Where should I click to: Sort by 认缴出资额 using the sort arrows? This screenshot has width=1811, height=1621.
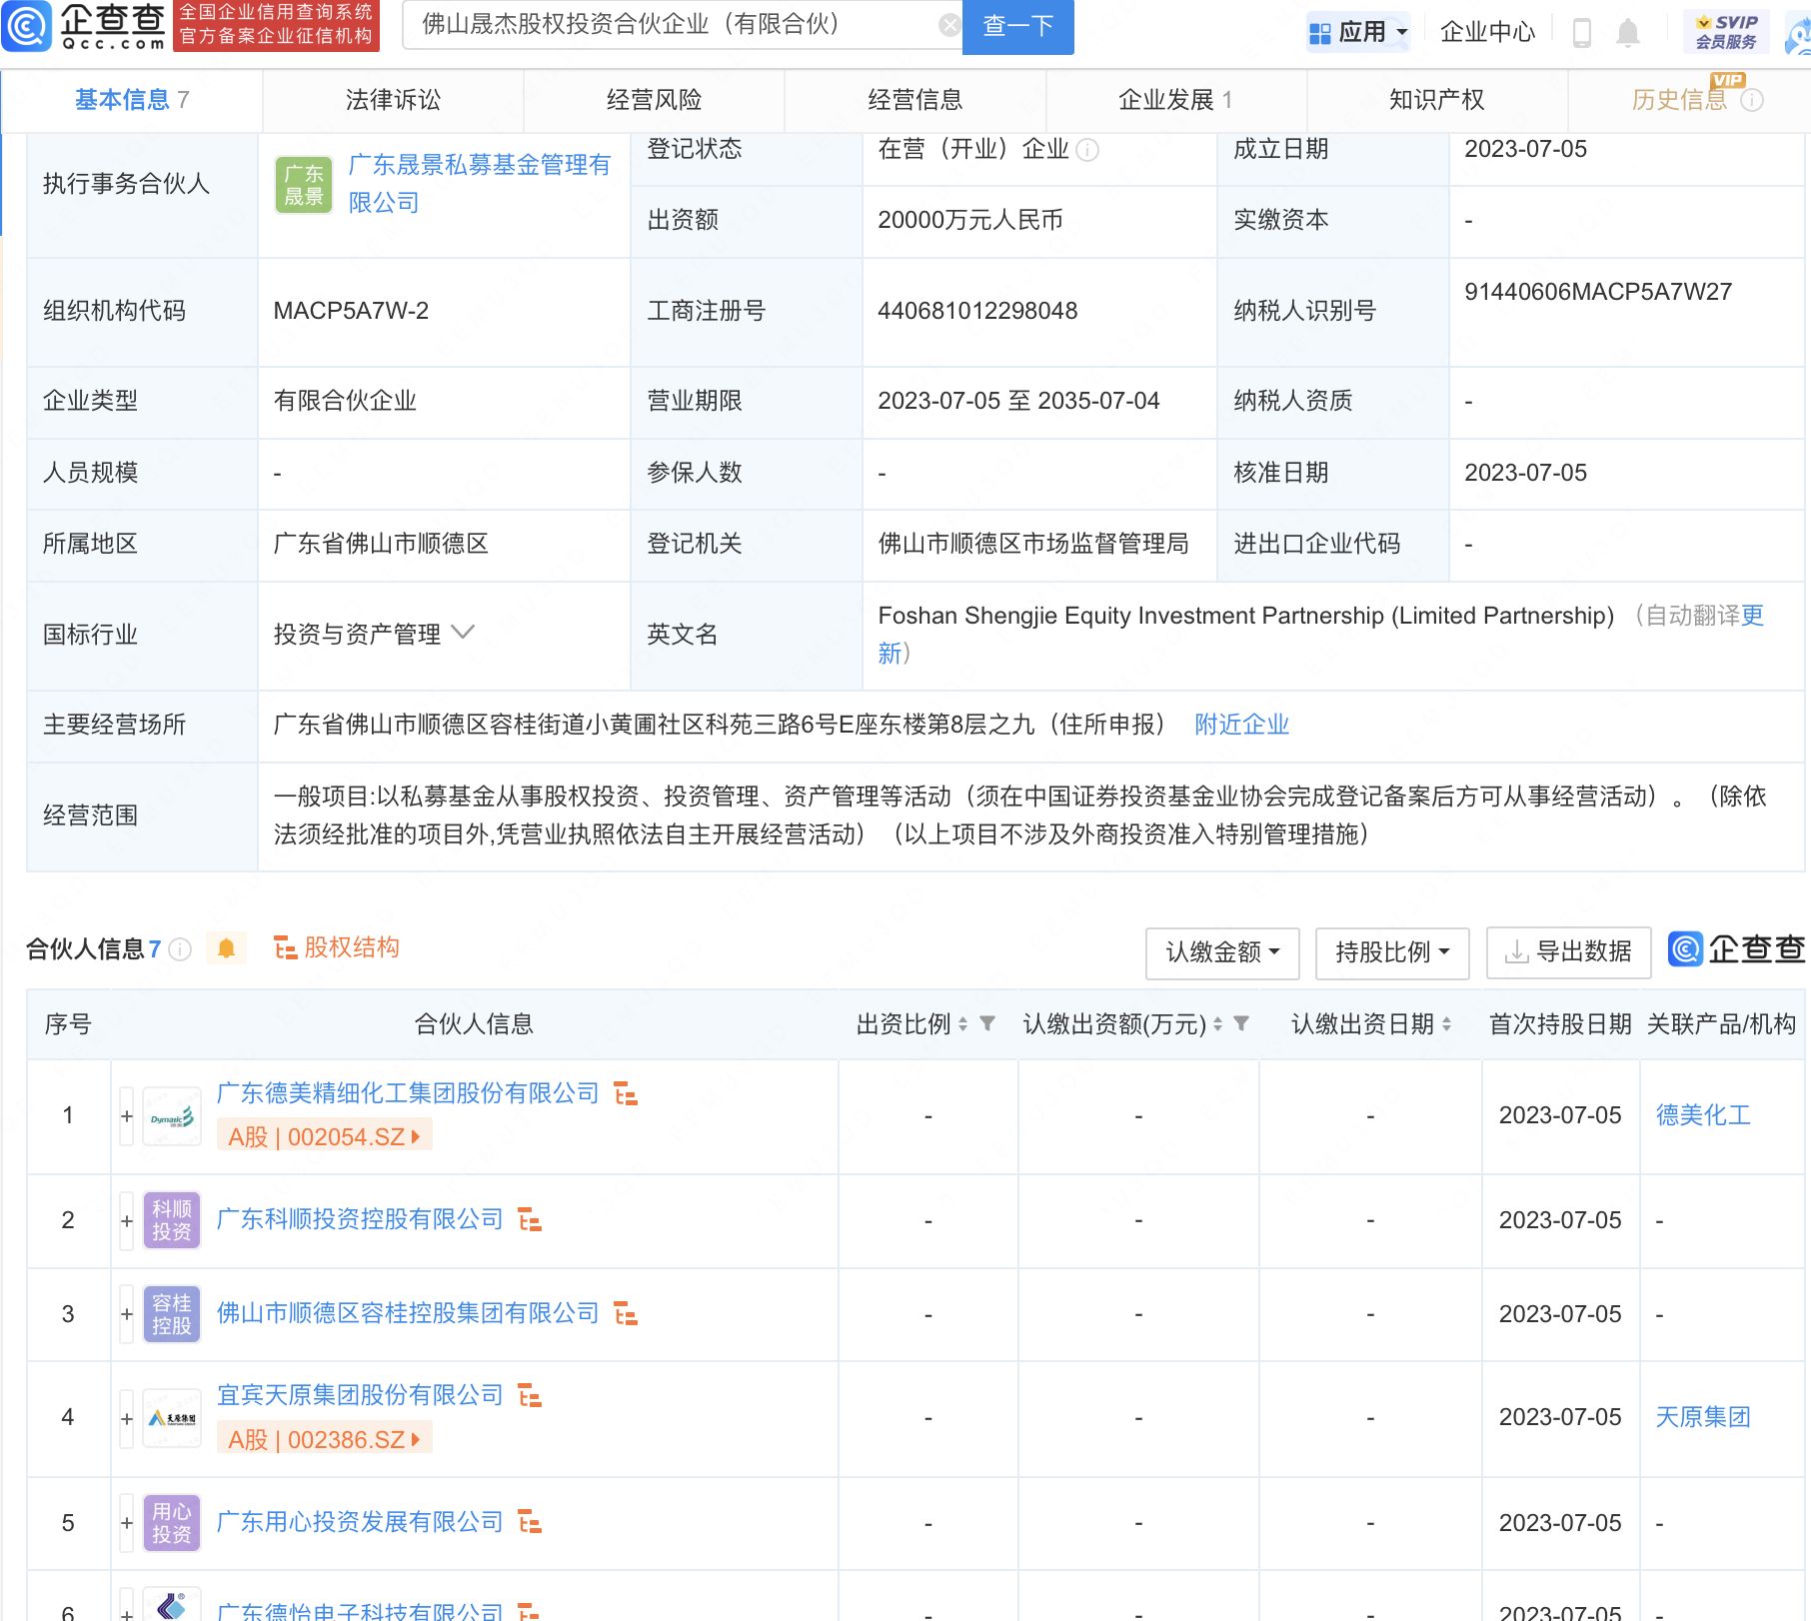1217,1024
